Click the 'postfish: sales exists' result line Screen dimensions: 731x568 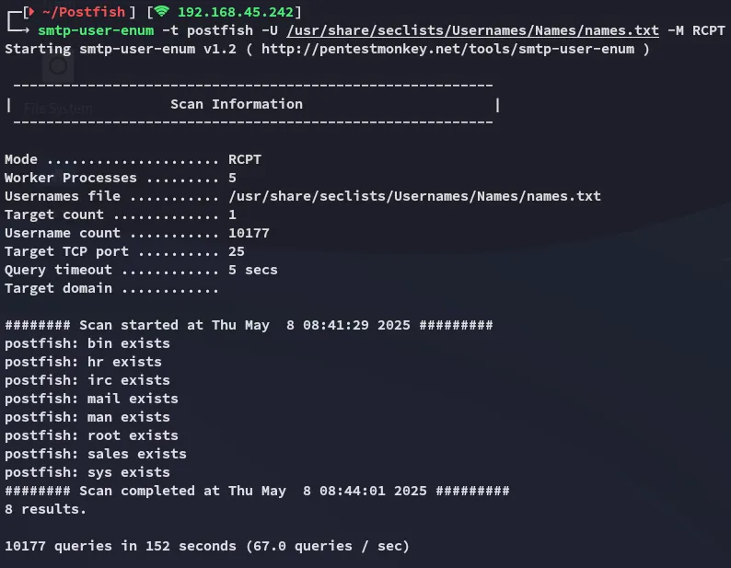point(96,454)
